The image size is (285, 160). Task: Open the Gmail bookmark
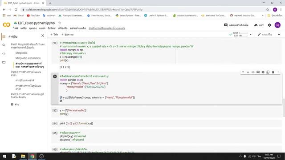pos(19,16)
